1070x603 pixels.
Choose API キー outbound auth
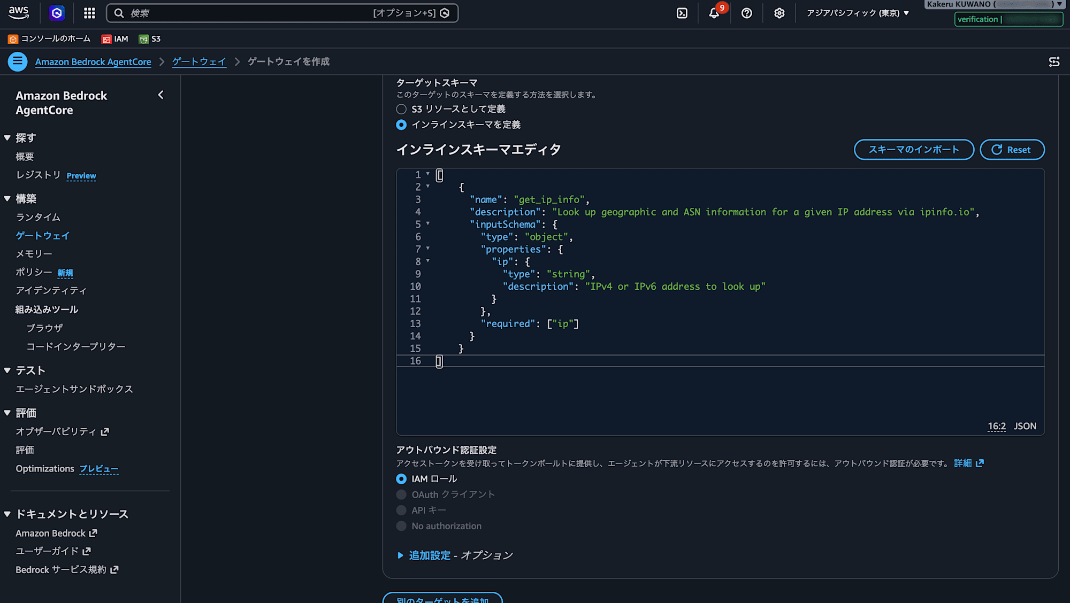(x=401, y=511)
